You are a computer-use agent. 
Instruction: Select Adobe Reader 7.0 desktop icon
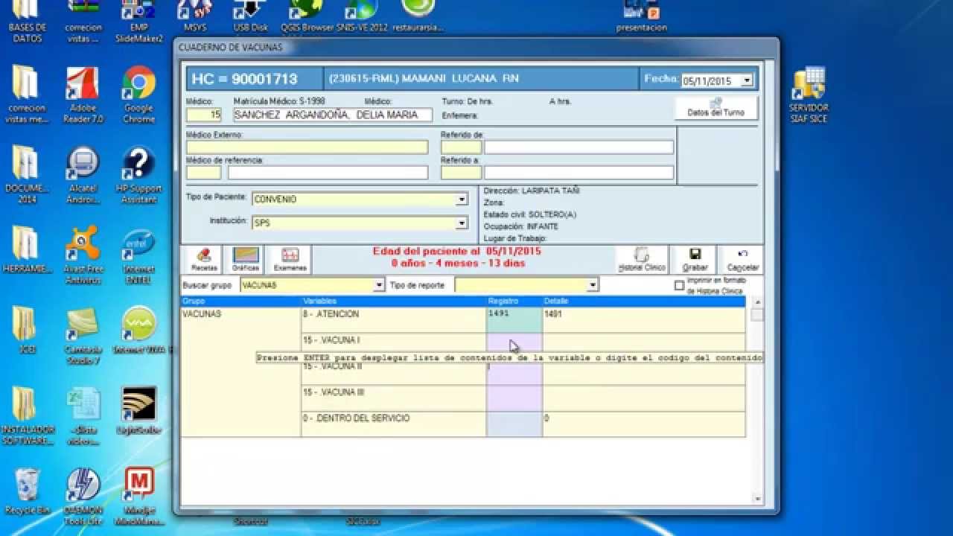pyautogui.click(x=83, y=94)
